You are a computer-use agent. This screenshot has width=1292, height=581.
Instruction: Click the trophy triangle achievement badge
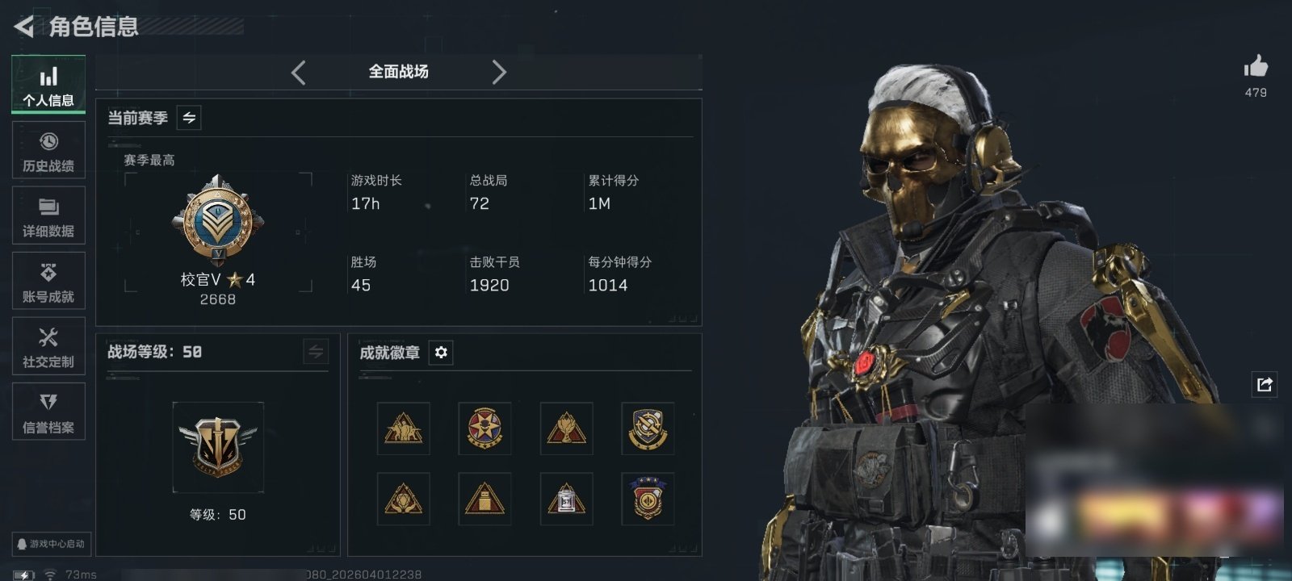(x=566, y=428)
